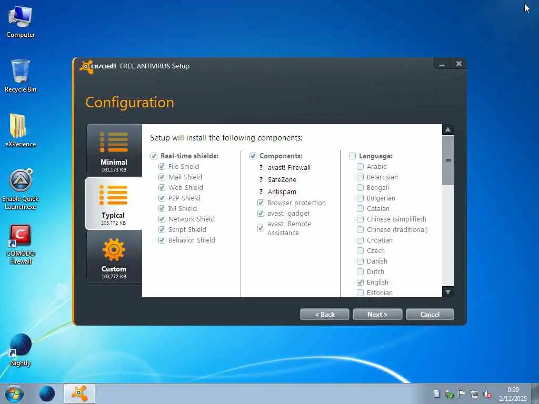Enable the Chinese (simplified) checkbox

pos(360,219)
